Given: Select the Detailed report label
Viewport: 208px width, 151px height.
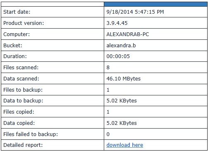Looking at the screenshot, I should [23, 145].
